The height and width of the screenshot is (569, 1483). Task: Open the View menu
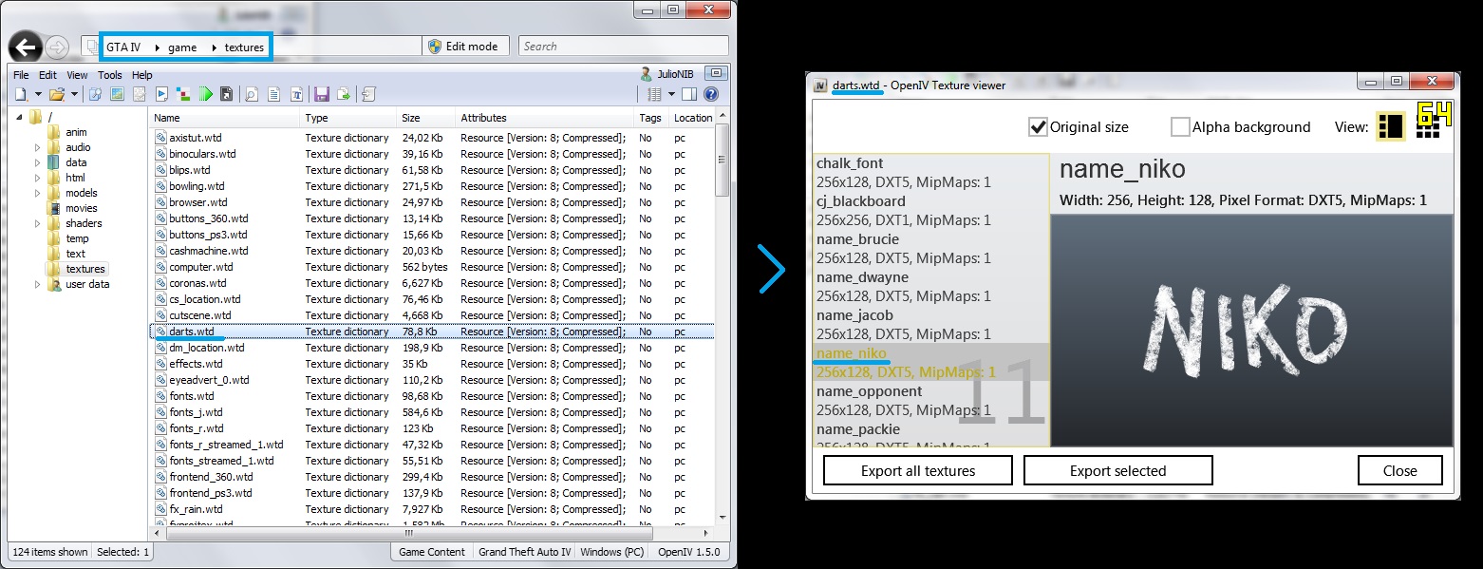tap(77, 75)
